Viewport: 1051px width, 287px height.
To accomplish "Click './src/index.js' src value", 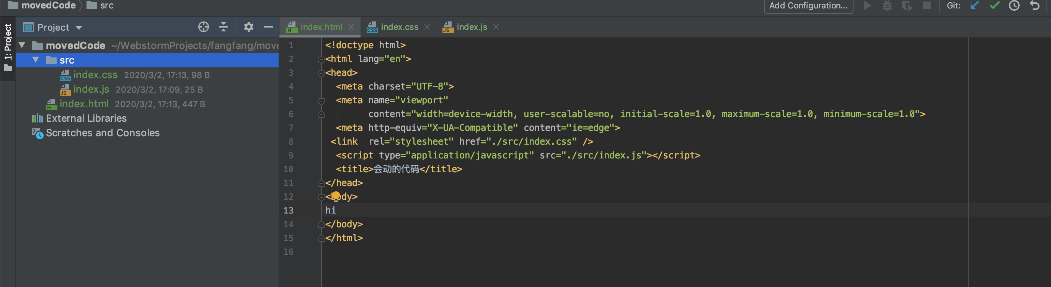I will [x=604, y=155].
